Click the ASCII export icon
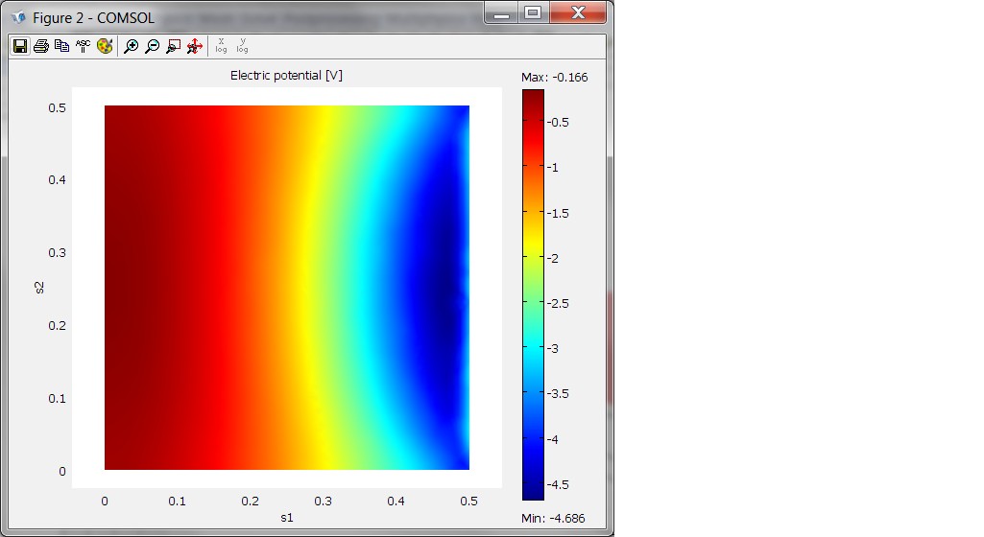The width and height of the screenshot is (984, 537). (x=83, y=46)
